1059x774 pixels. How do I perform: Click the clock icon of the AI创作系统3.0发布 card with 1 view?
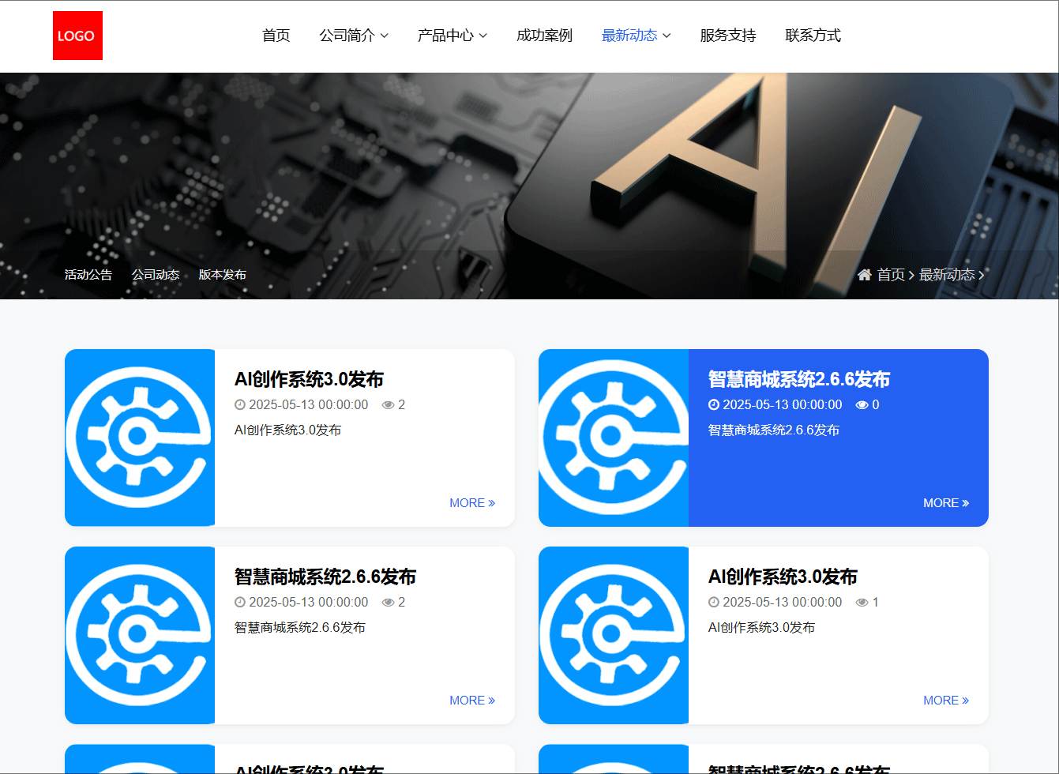point(714,602)
